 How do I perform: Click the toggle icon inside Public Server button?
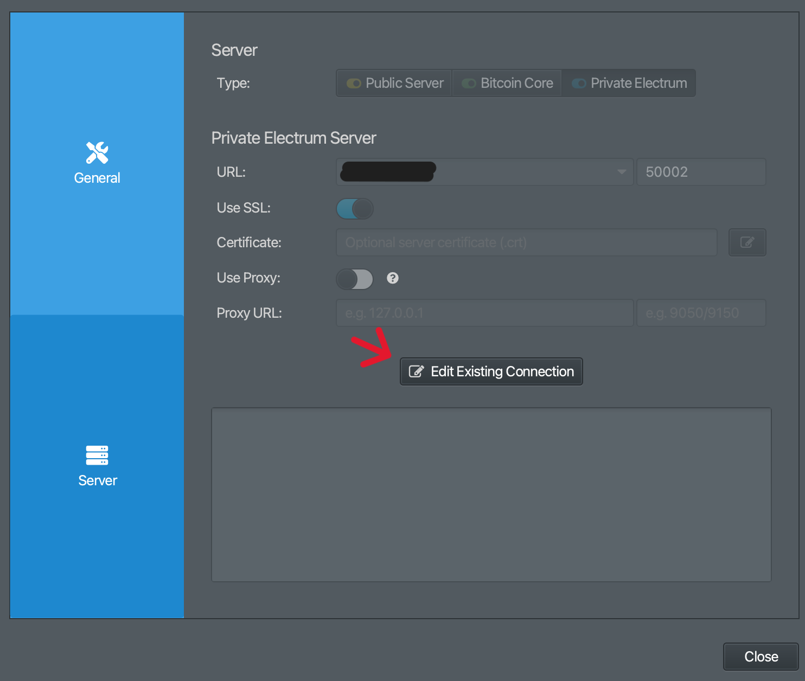click(x=354, y=83)
